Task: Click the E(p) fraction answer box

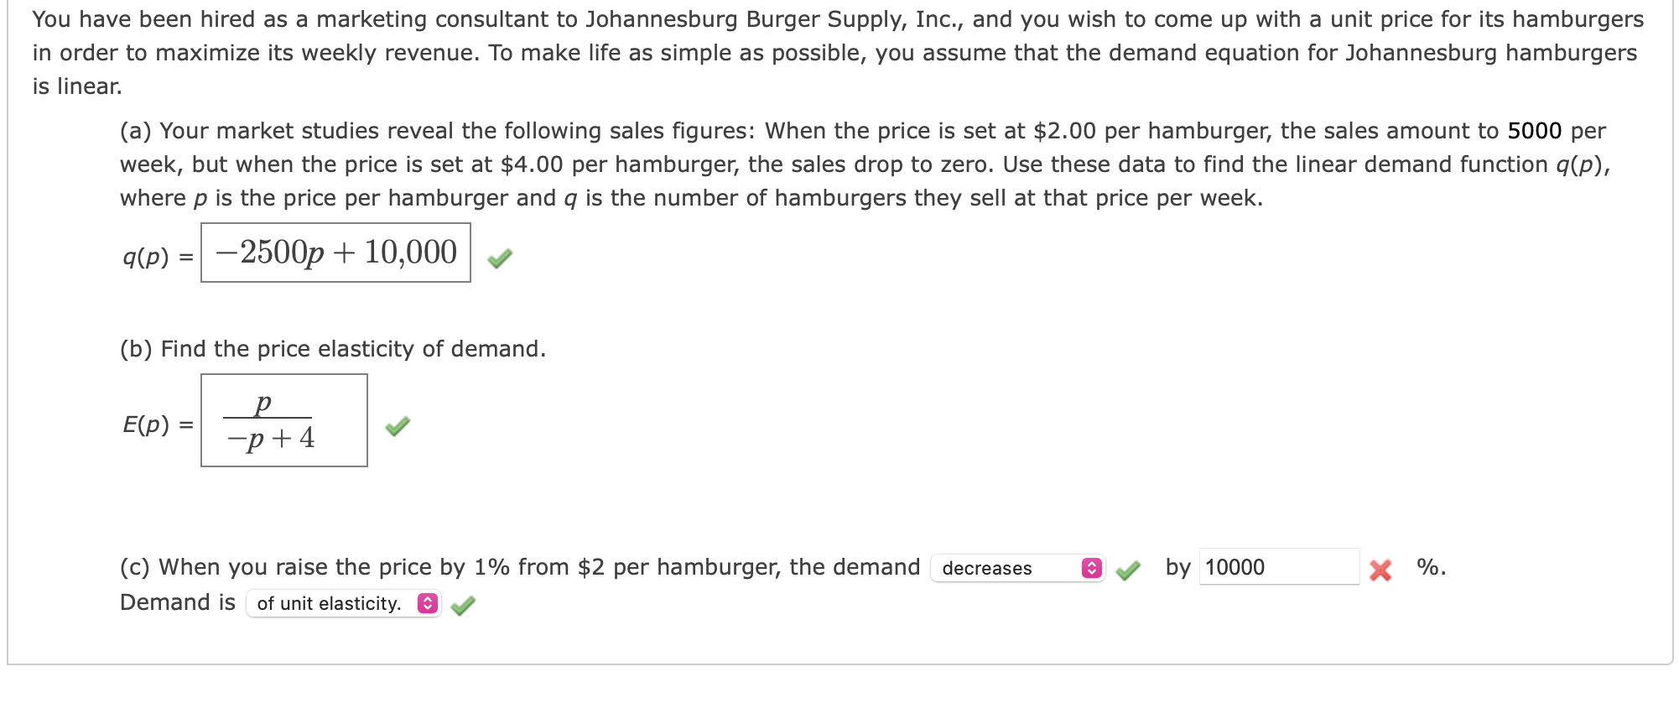Action: [x=285, y=419]
